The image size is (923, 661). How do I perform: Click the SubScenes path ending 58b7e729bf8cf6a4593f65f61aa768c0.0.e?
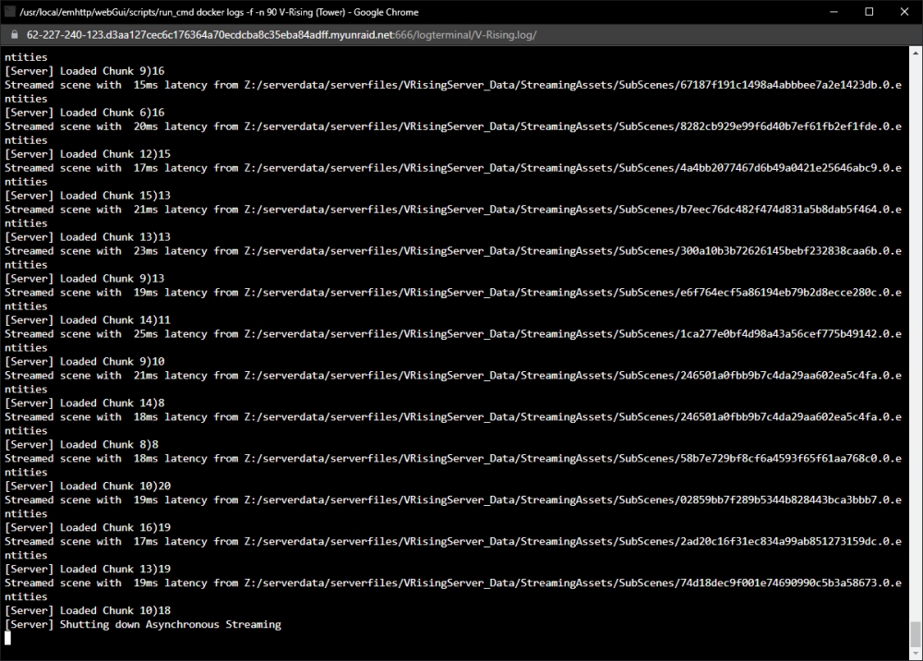pos(573,458)
